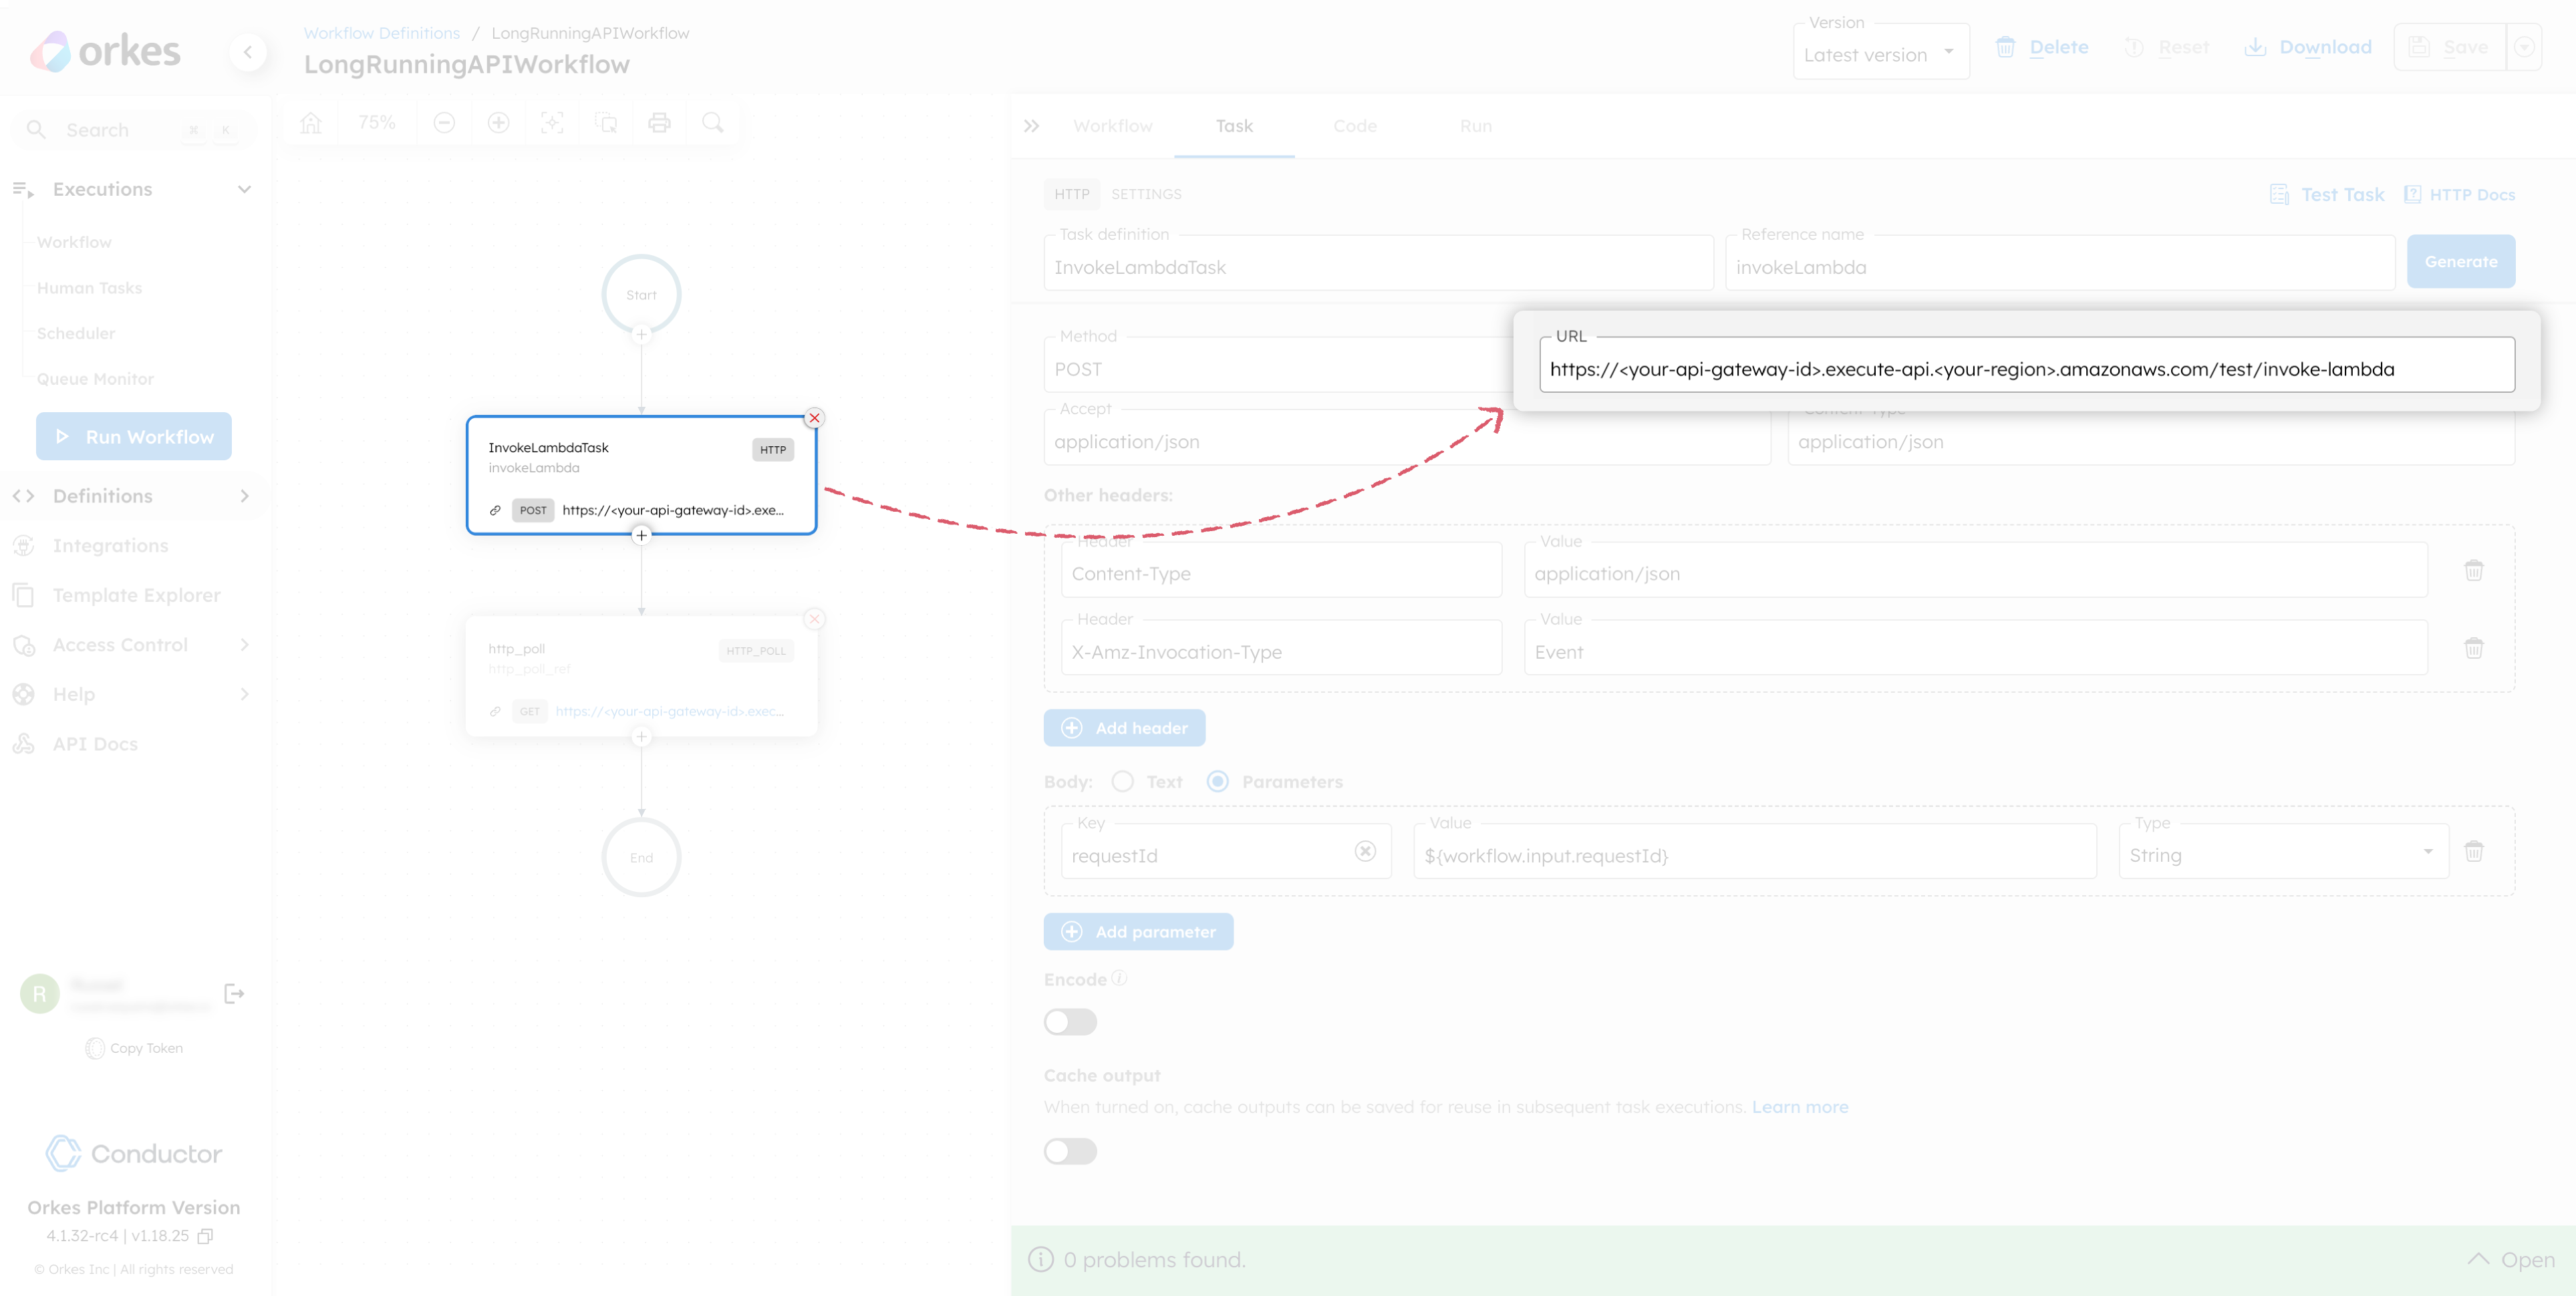
Task: Open API Docs from the sidebar
Action: (95, 744)
